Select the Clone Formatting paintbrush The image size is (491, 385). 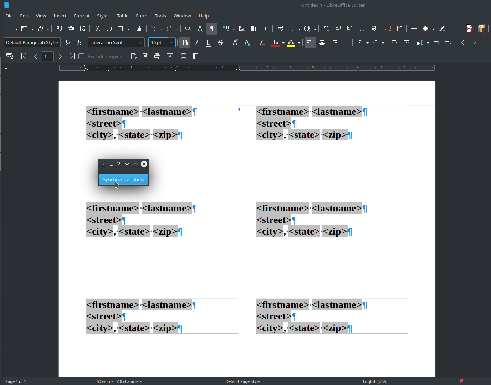tap(139, 29)
